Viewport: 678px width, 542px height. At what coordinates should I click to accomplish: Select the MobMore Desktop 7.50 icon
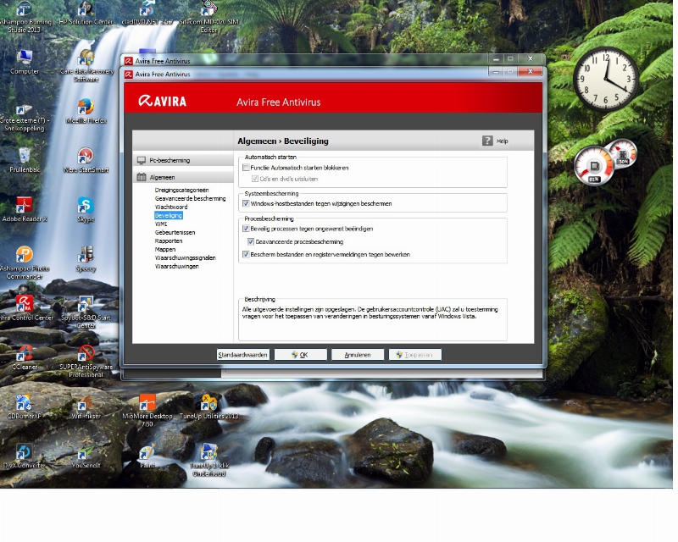pos(147,411)
